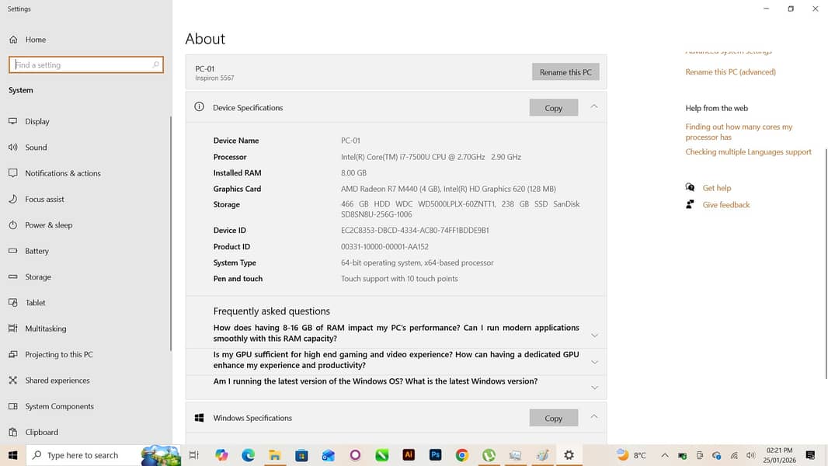Open the Battery settings page

37,252
